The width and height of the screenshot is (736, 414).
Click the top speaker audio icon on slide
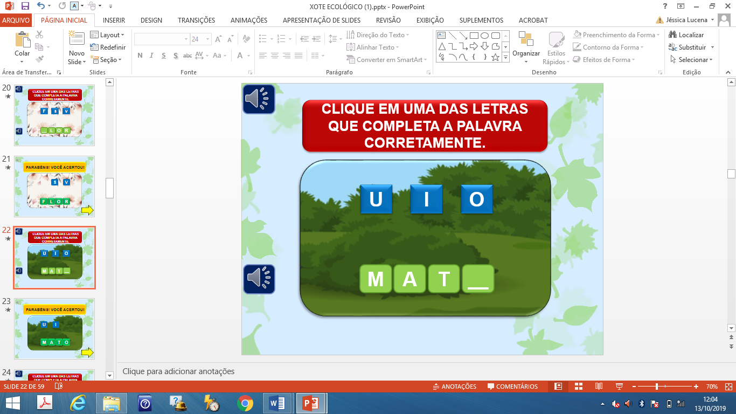click(x=259, y=99)
